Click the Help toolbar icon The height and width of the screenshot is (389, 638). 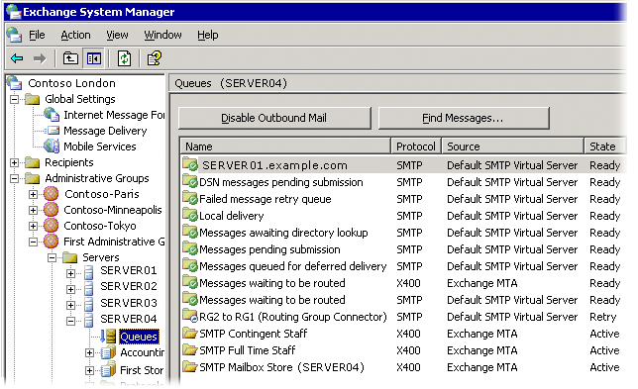[x=155, y=58]
